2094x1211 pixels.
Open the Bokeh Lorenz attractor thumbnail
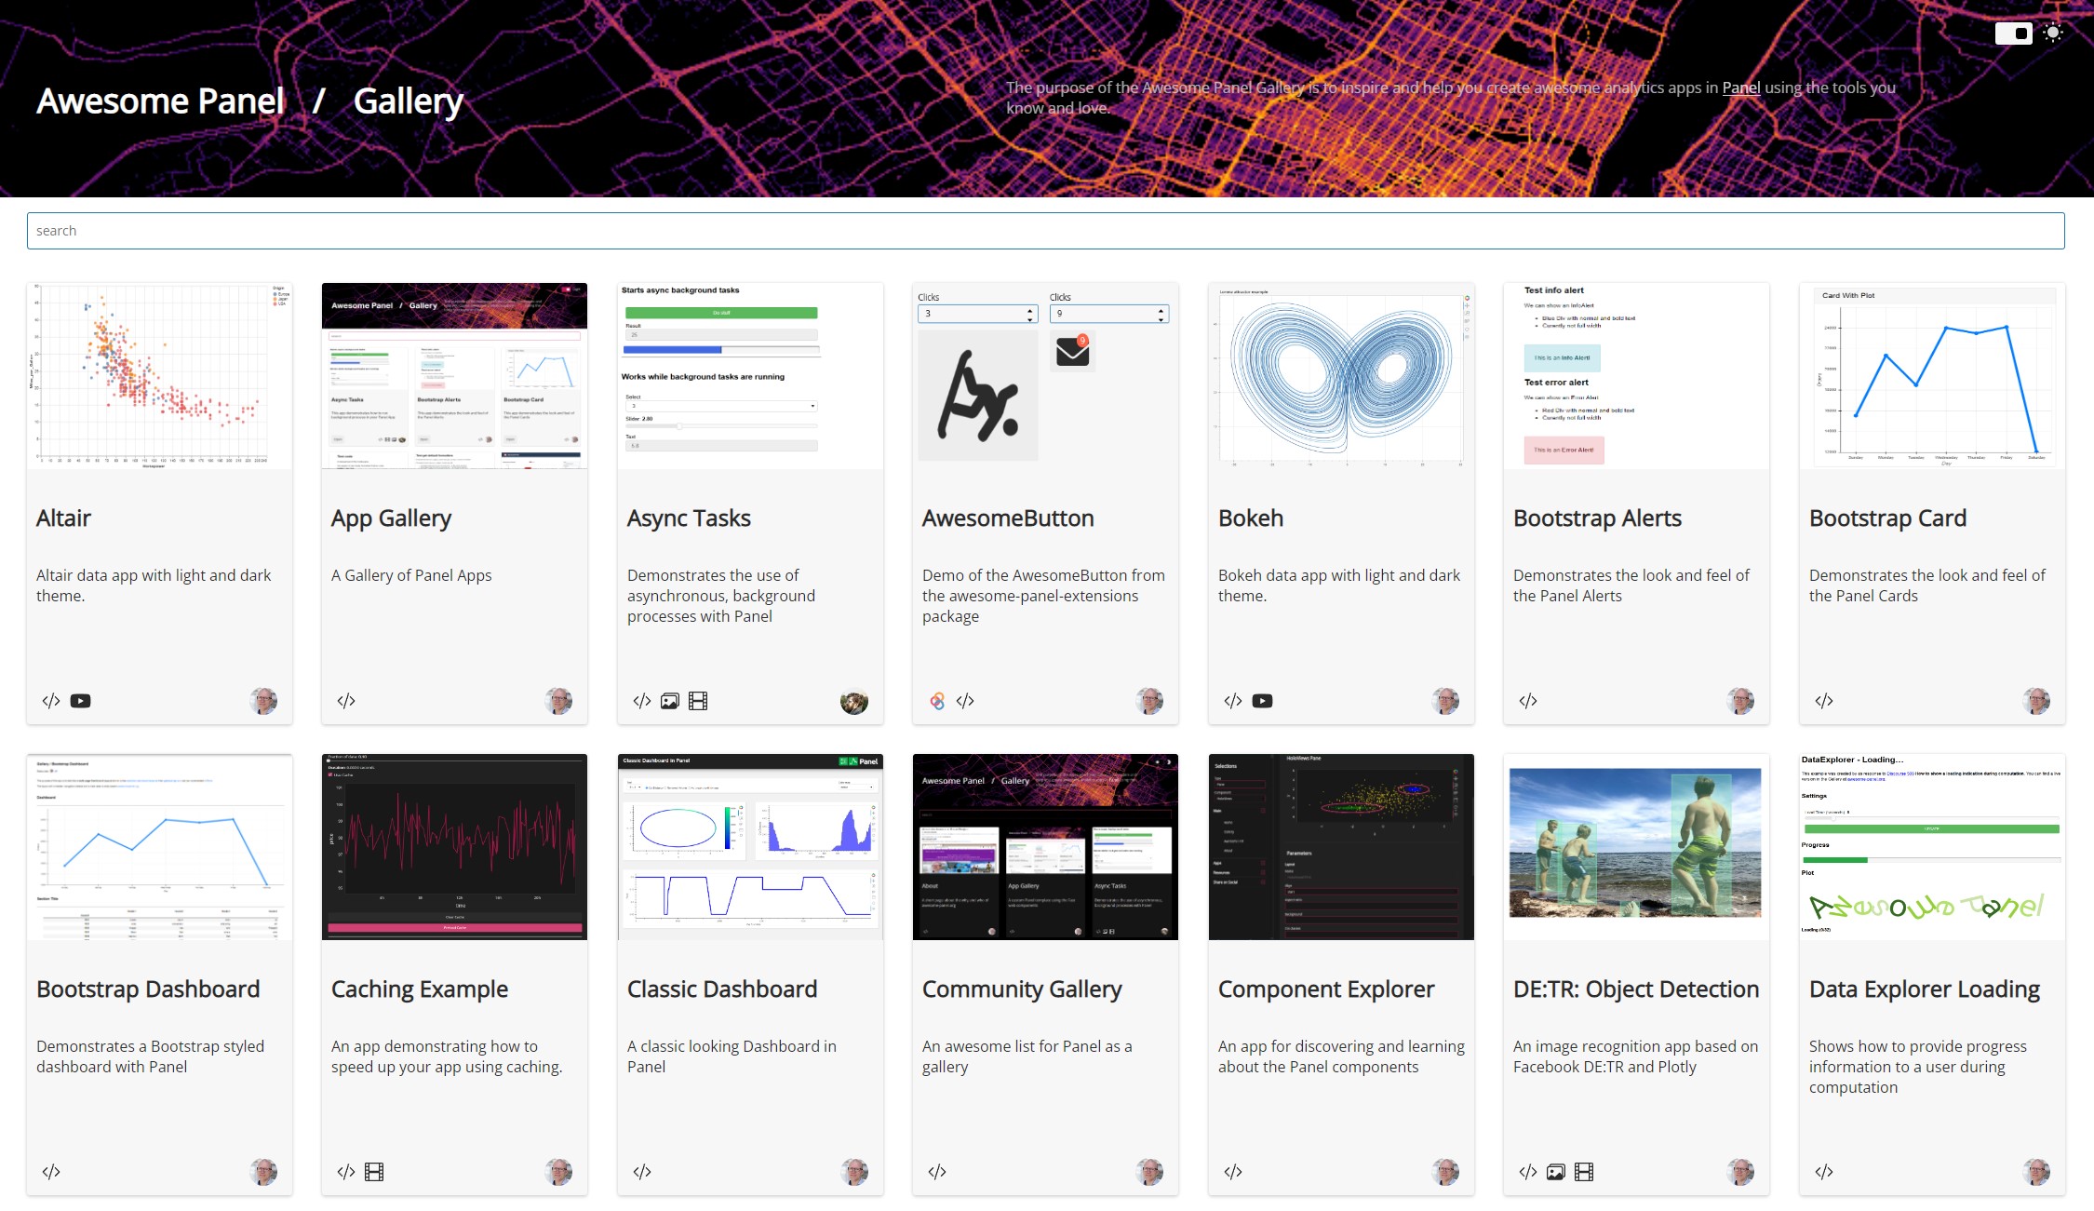click(1340, 375)
